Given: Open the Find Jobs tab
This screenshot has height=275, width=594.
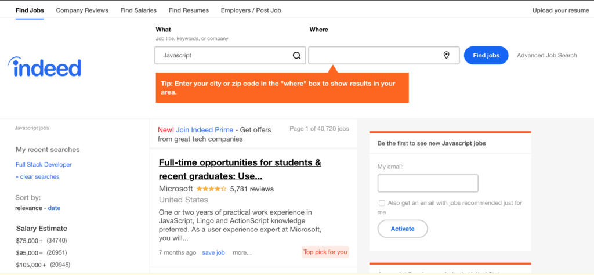Looking at the screenshot, I should [30, 10].
